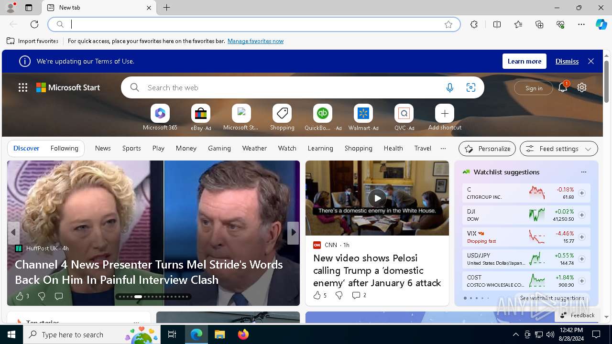Select the Gaming feed tab
This screenshot has width=612, height=344.
pyautogui.click(x=219, y=148)
